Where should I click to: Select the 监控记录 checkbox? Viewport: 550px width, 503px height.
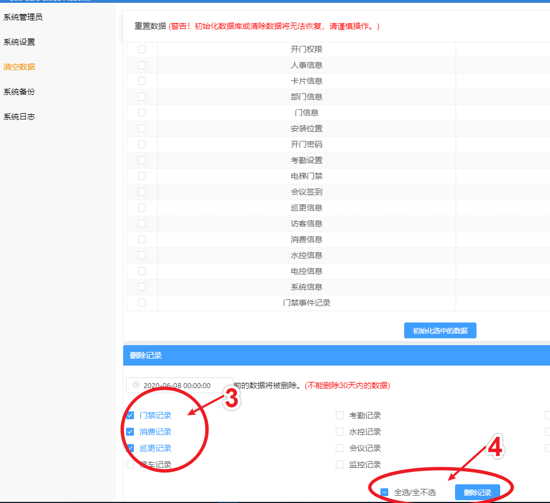tap(340, 465)
